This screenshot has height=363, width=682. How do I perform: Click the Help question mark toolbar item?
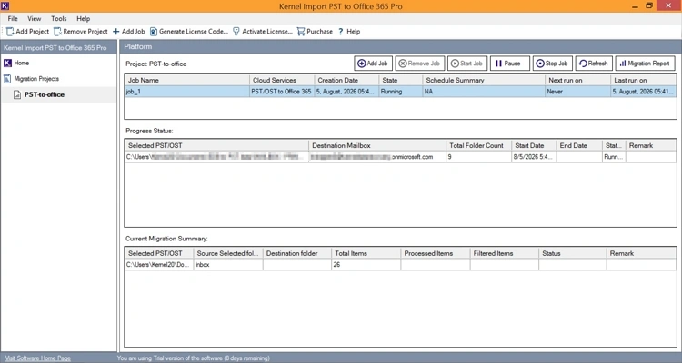(349, 32)
